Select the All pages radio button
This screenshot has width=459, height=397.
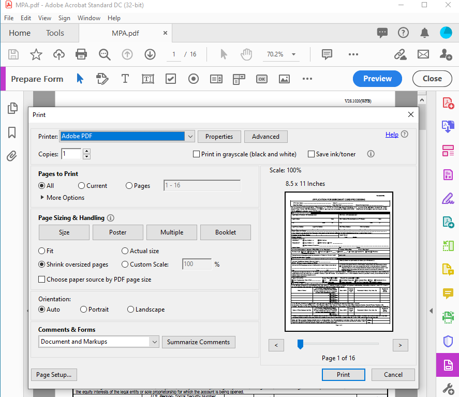41,186
